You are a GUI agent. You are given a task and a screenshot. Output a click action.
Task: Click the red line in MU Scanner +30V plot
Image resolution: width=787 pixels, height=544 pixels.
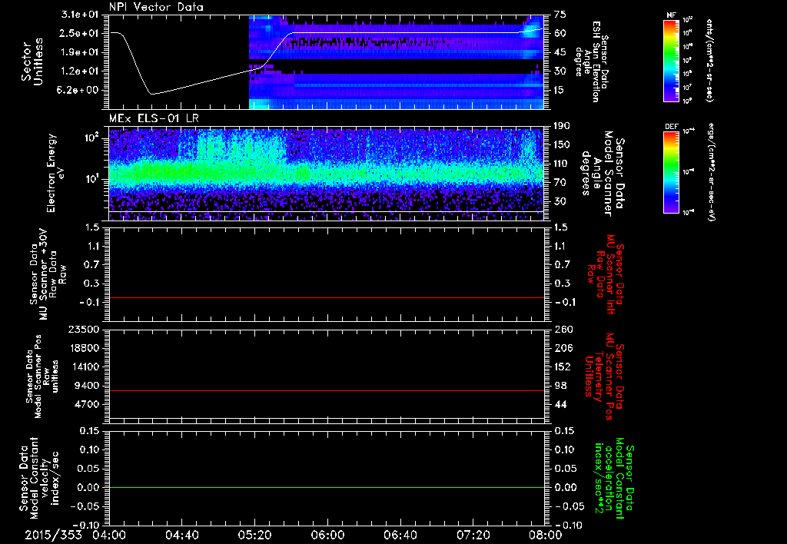point(327,298)
